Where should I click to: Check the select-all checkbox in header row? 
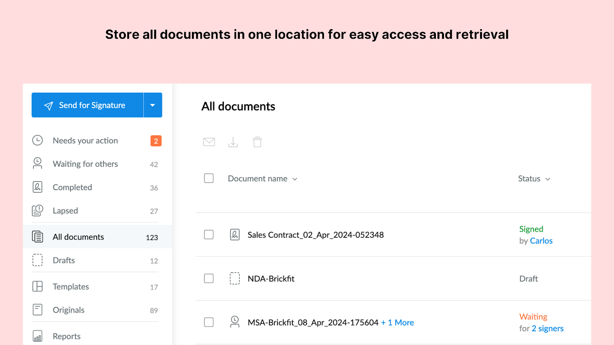click(x=208, y=178)
